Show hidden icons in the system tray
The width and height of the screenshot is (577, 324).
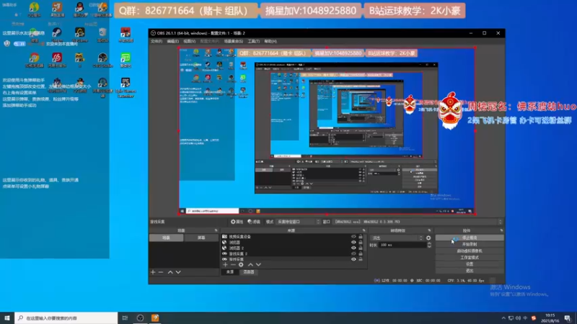click(503, 318)
